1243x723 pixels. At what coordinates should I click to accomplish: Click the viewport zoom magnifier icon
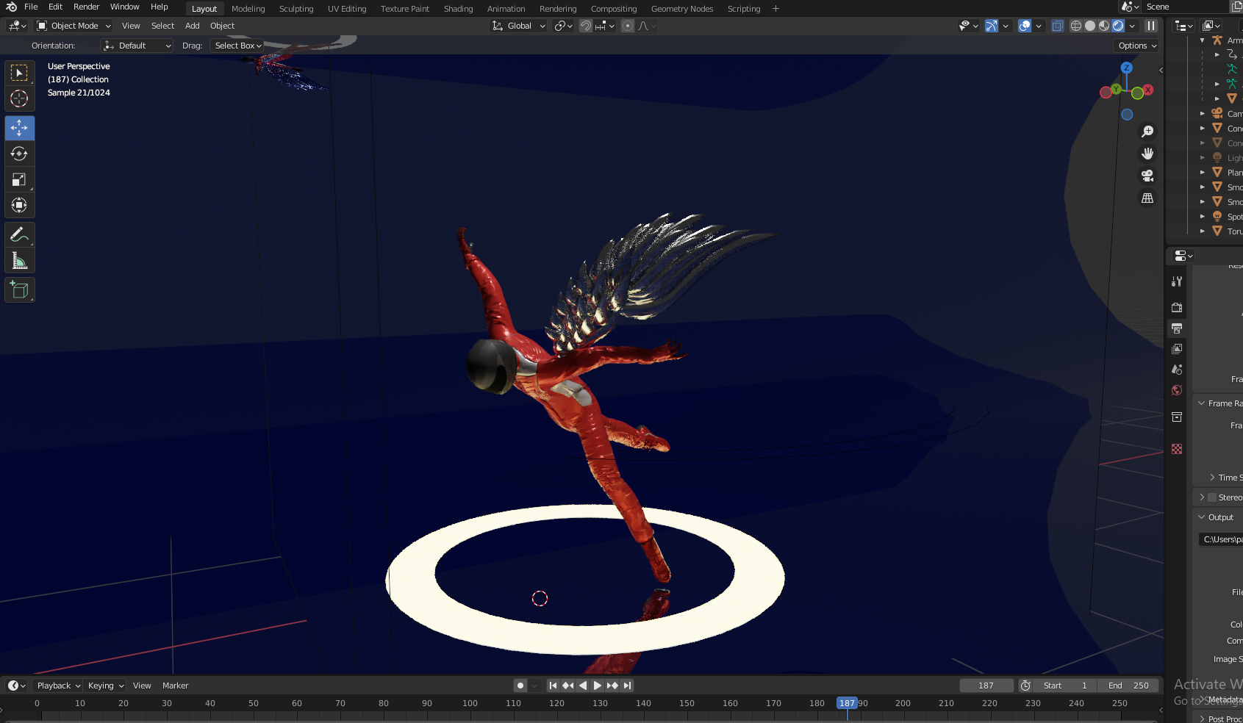1147,132
